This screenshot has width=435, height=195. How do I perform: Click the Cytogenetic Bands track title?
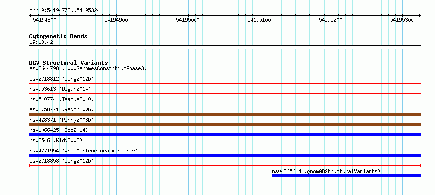tap(58, 36)
